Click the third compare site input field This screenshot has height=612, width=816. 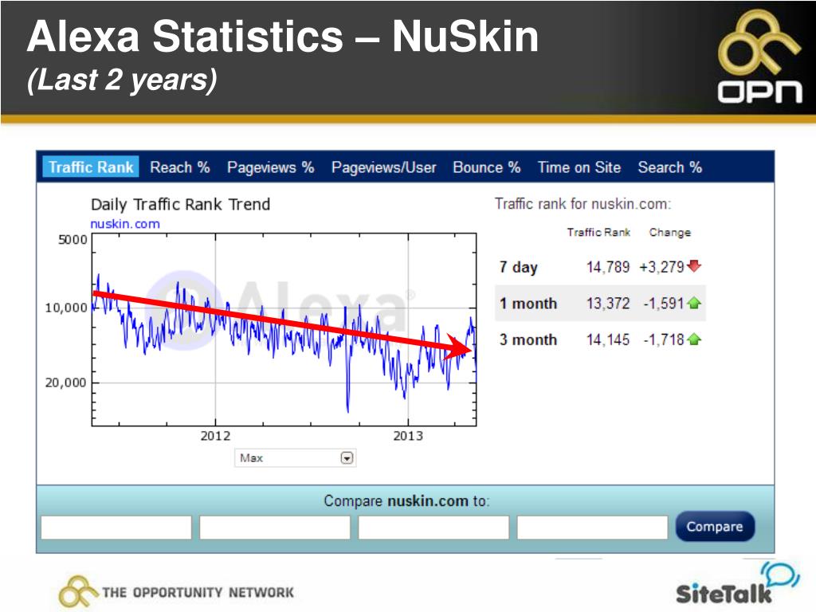[x=433, y=528]
